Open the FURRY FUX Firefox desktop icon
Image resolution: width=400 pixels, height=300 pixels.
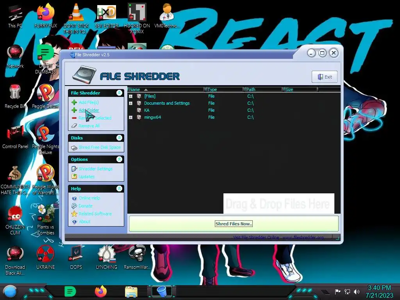[x=45, y=16]
